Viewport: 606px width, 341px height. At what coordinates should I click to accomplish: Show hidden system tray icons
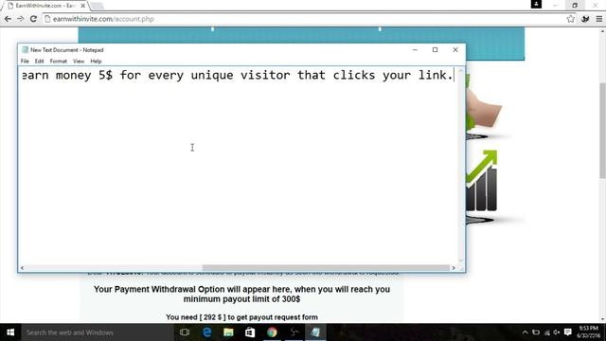525,332
